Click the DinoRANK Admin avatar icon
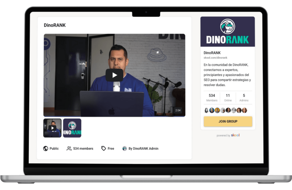 click(x=124, y=148)
